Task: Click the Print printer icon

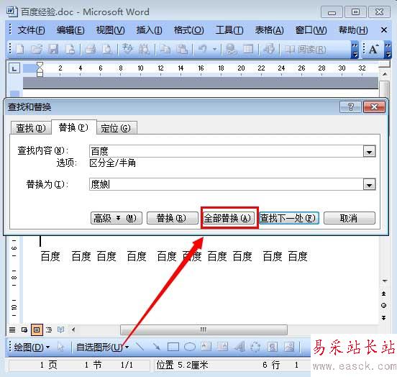Action: tap(90, 49)
